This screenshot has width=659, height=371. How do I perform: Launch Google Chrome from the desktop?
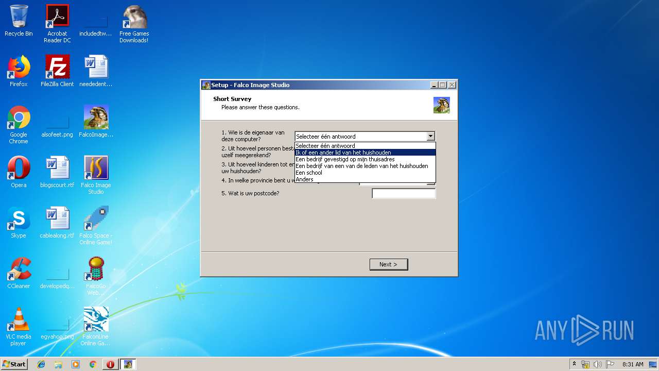[x=19, y=125]
